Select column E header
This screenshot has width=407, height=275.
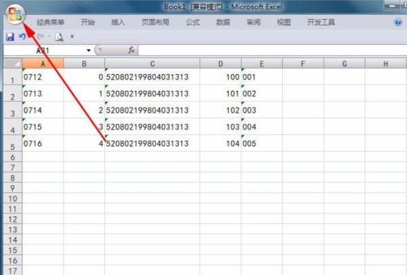tap(262, 64)
